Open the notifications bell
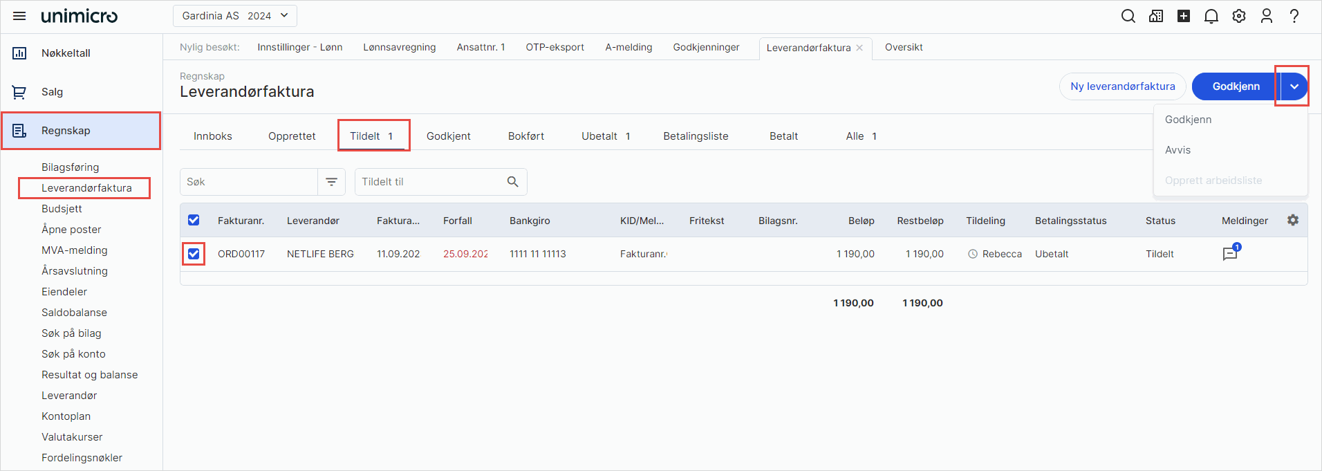The height and width of the screenshot is (471, 1322). pos(1211,16)
